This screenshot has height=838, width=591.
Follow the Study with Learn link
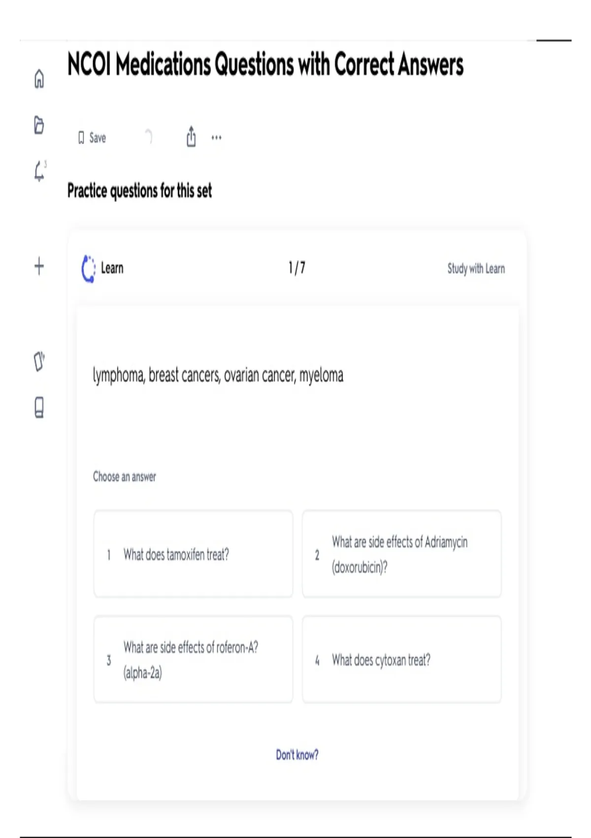coord(476,269)
